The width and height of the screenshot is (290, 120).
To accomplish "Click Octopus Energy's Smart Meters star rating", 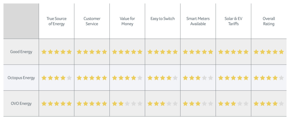I will tap(198, 78).
